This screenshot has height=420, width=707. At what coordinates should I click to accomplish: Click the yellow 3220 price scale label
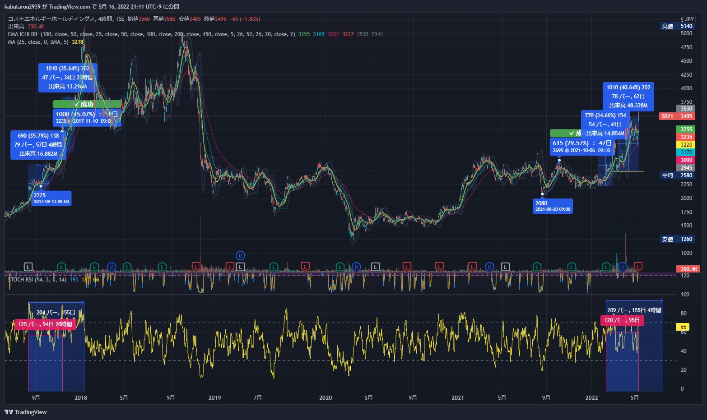[x=686, y=145]
